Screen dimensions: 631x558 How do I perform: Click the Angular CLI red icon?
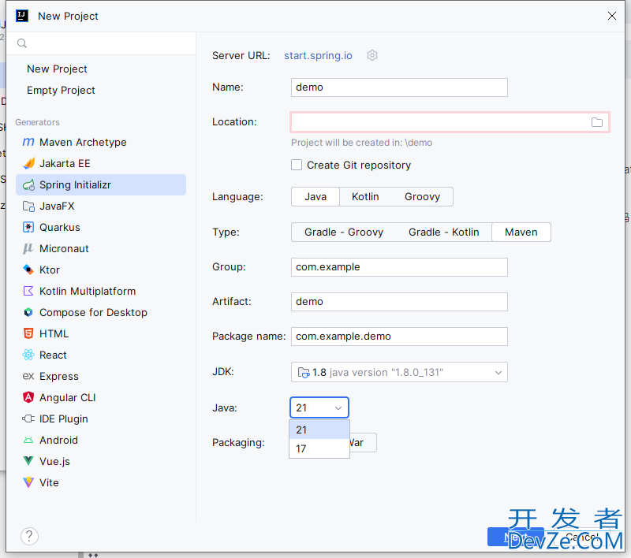(x=28, y=397)
